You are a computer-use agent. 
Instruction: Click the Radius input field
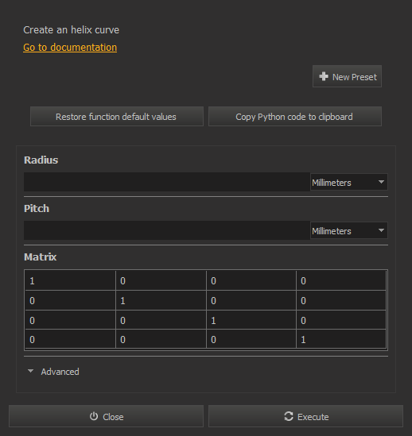167,182
